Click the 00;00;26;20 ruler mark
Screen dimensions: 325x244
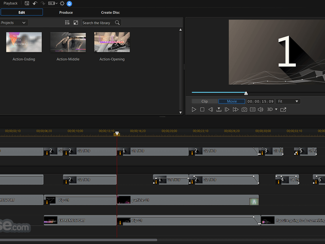pos(232,131)
